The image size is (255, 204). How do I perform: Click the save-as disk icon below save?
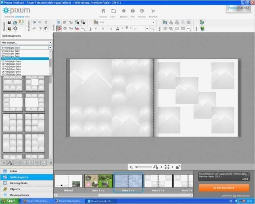pos(9,29)
